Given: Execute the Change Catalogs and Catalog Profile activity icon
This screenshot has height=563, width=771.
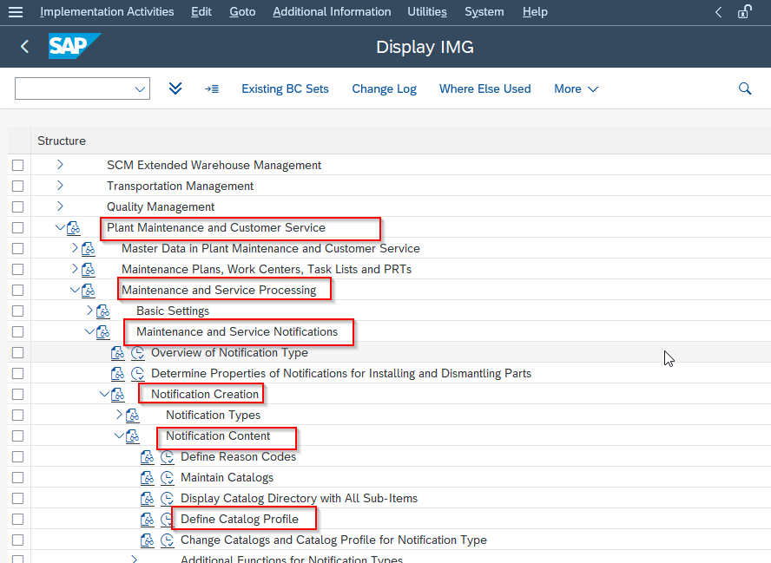Looking at the screenshot, I should [x=168, y=540].
